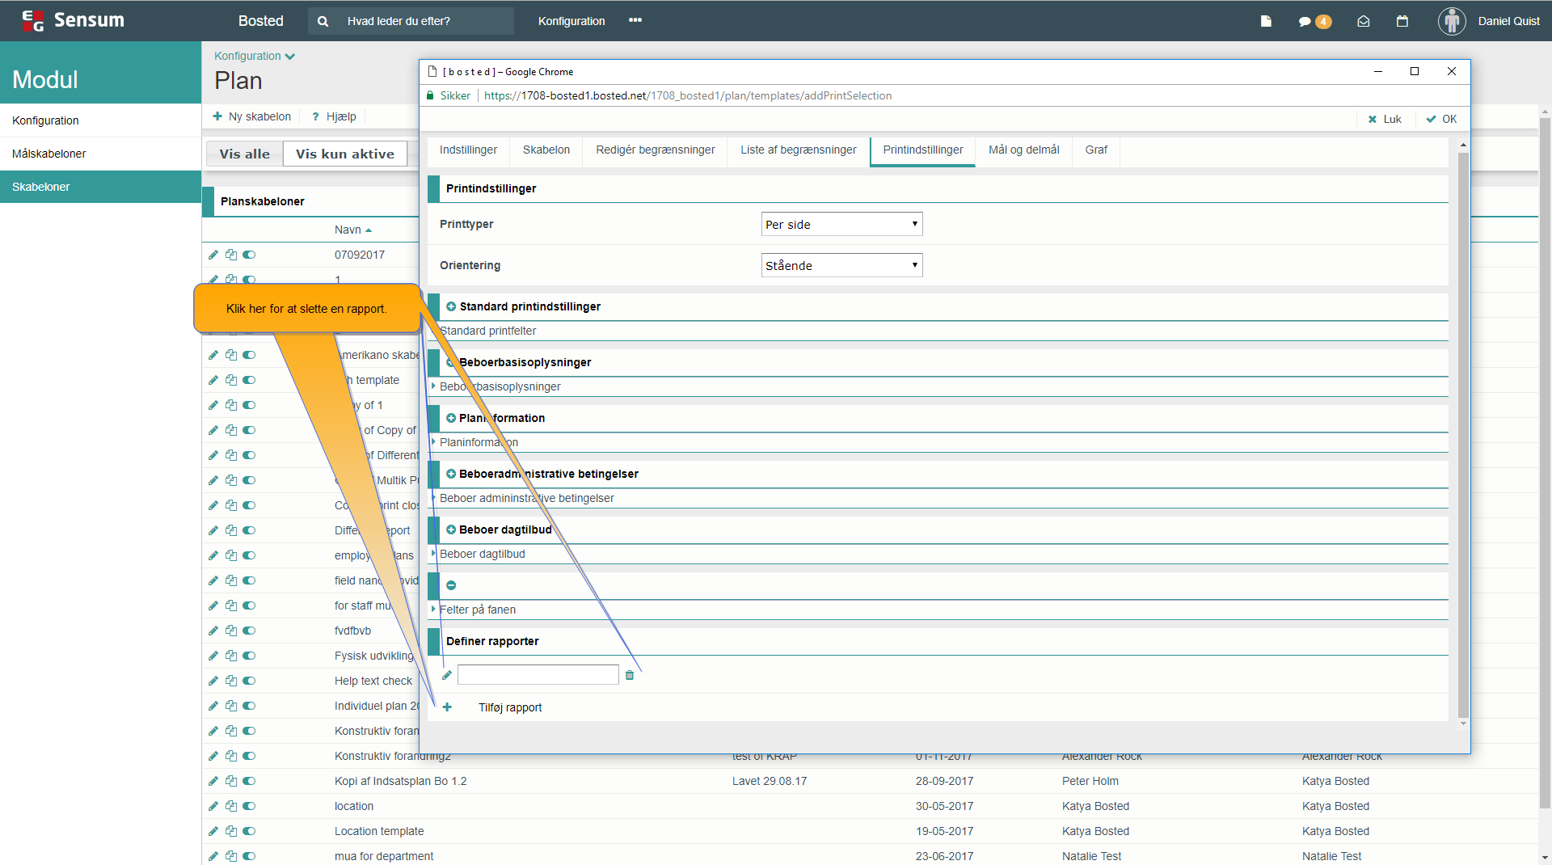Viewport: 1552px width, 865px height.
Task: Disable the 'mua for department' template toggle
Action: 249,856
